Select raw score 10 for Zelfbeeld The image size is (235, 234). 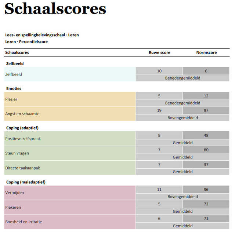pos(159,71)
